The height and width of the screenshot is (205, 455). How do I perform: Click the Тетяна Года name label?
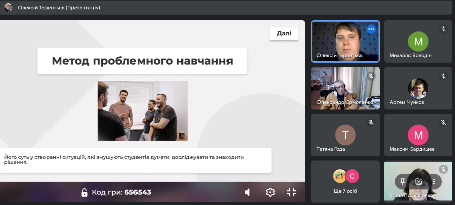(331, 149)
